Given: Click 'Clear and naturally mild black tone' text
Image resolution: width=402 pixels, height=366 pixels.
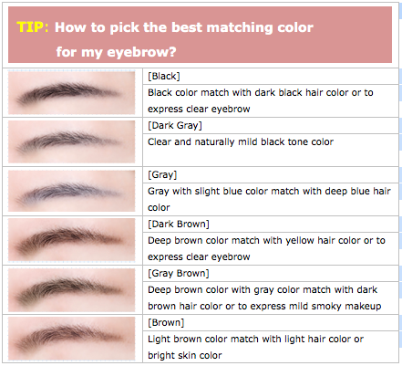Looking at the screenshot, I should click(x=241, y=141).
